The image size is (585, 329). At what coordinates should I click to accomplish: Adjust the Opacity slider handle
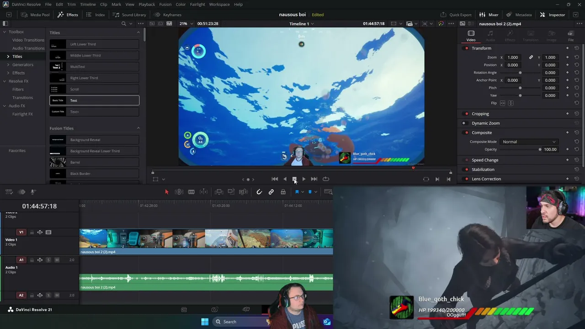point(540,149)
